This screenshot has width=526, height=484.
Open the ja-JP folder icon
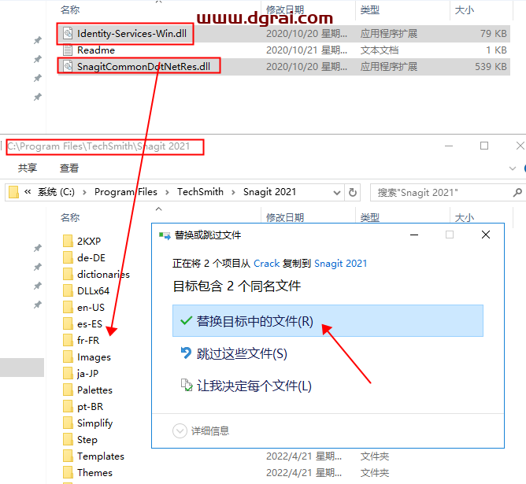68,373
